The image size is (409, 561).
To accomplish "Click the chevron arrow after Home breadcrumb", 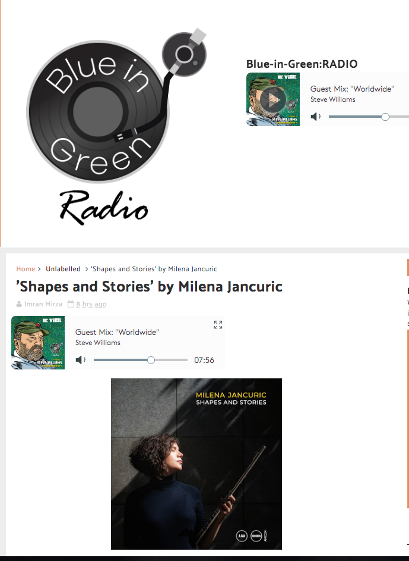I will click(39, 269).
